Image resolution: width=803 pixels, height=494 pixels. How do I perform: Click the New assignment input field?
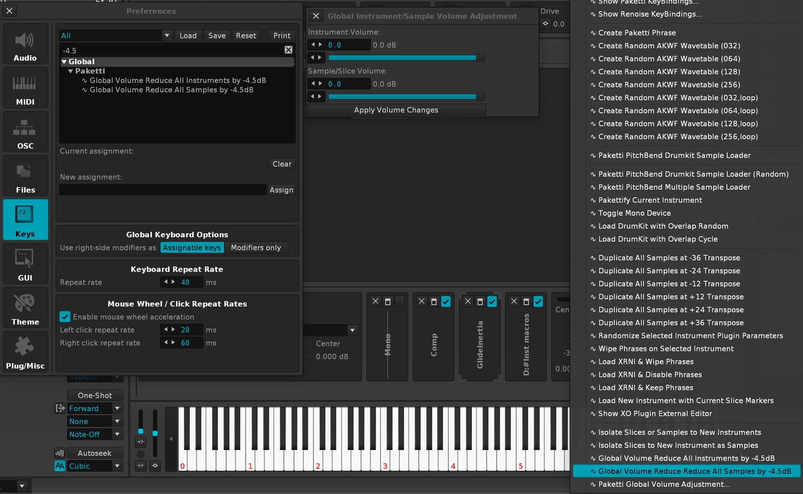click(163, 190)
